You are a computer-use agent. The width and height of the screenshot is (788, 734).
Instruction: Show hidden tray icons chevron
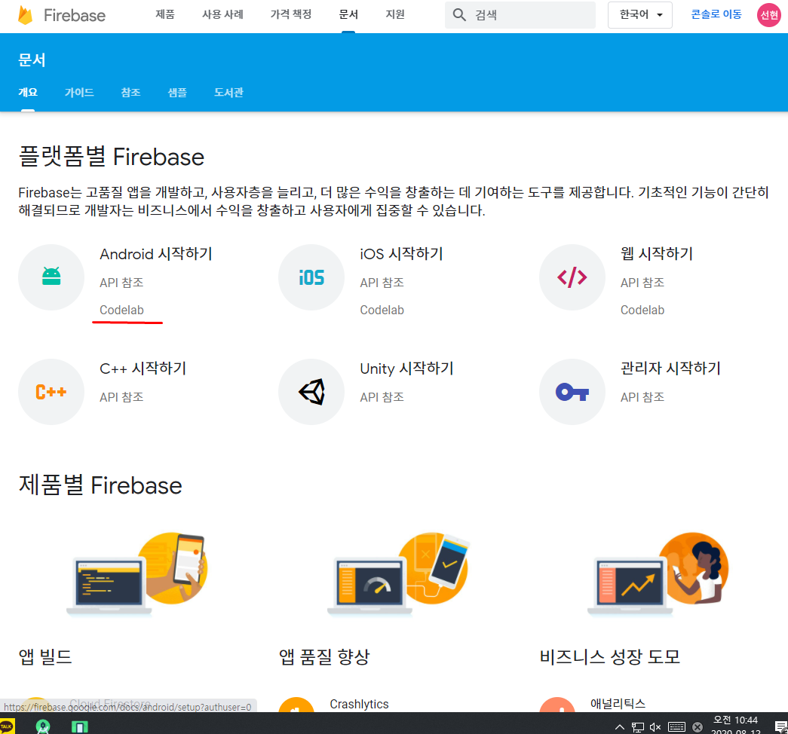(620, 727)
